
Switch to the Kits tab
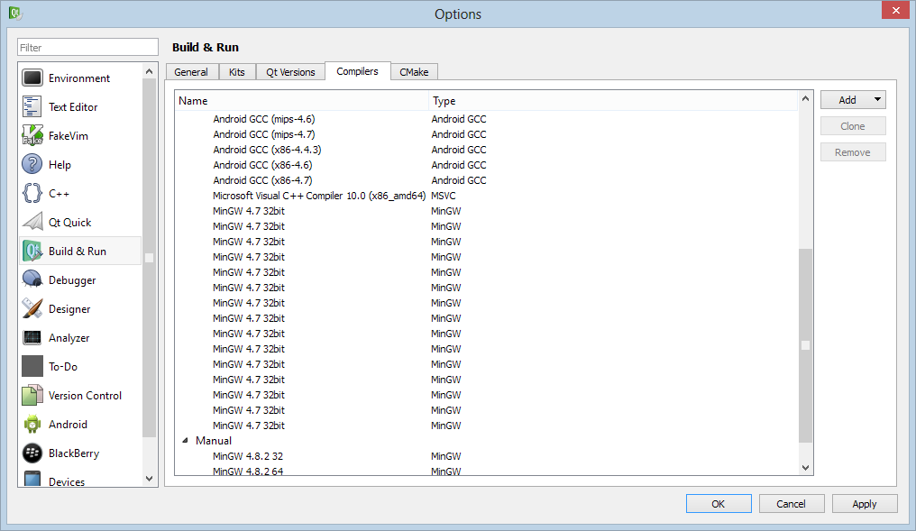(237, 72)
